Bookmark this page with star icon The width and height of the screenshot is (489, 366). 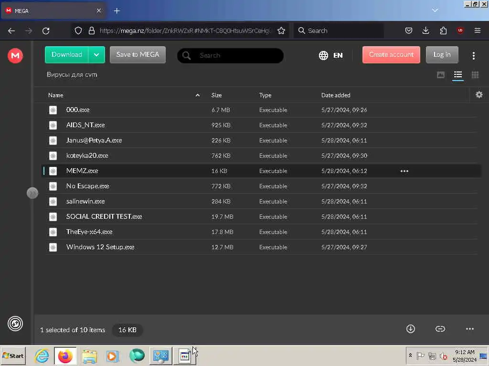281,30
